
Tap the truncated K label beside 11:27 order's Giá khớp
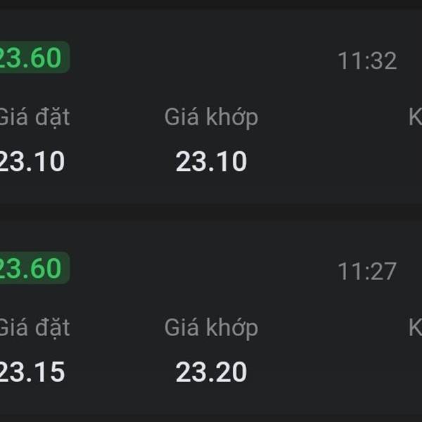415,328
